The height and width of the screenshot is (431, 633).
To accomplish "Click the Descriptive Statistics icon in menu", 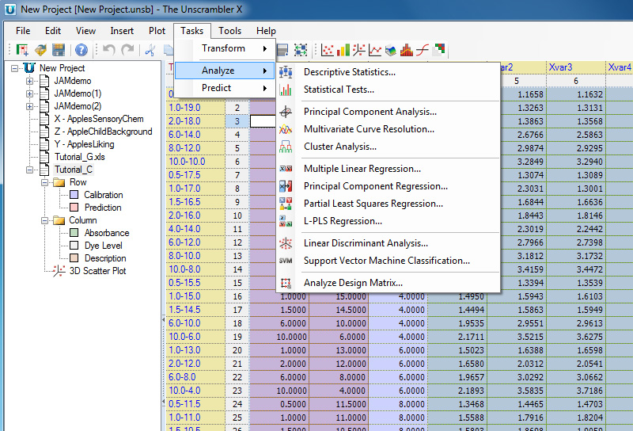I will click(286, 72).
